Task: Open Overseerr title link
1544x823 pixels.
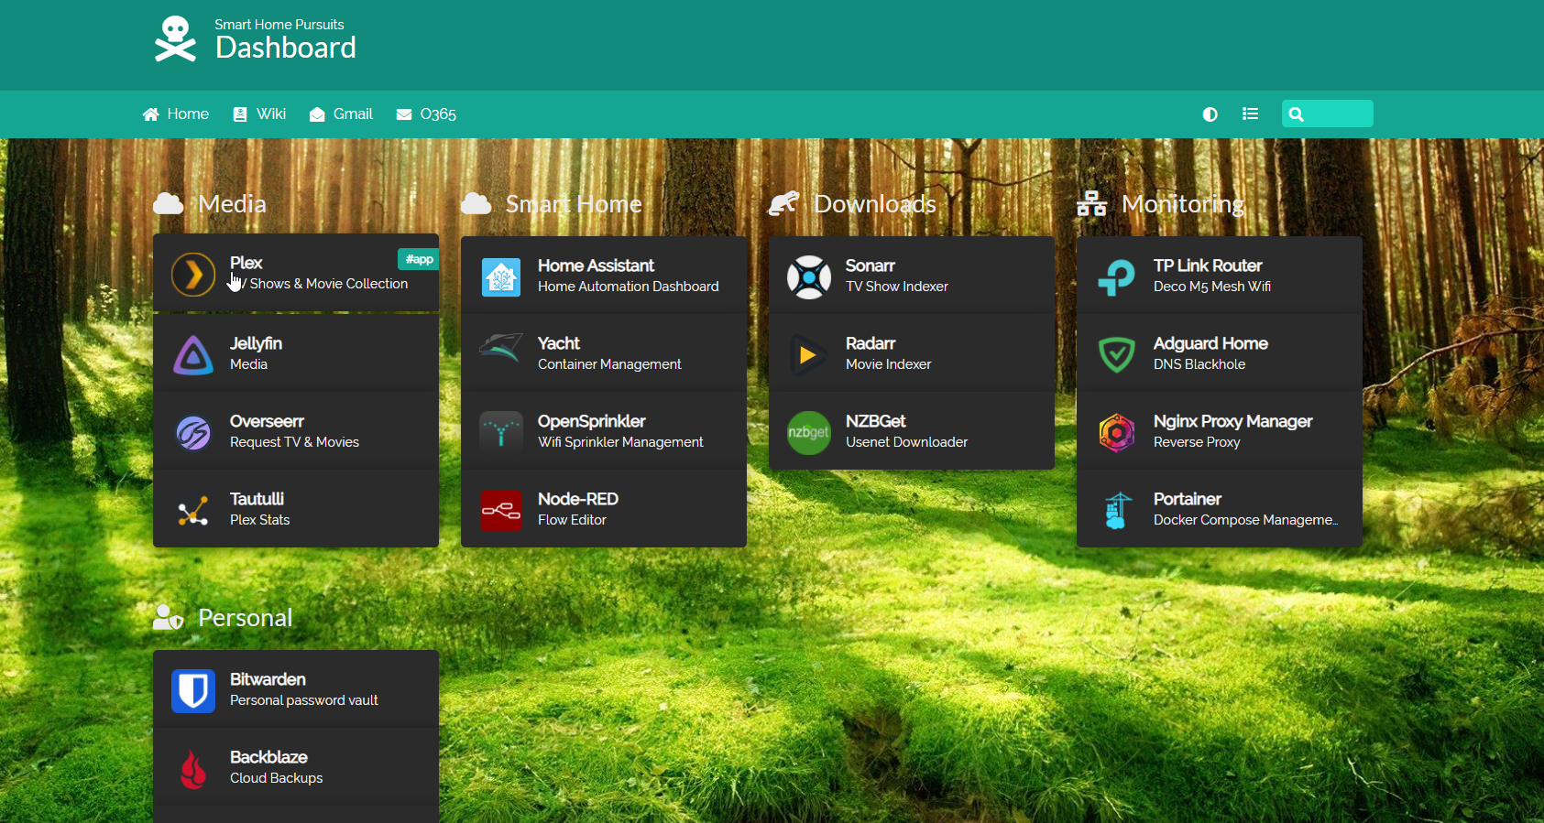Action: click(267, 421)
